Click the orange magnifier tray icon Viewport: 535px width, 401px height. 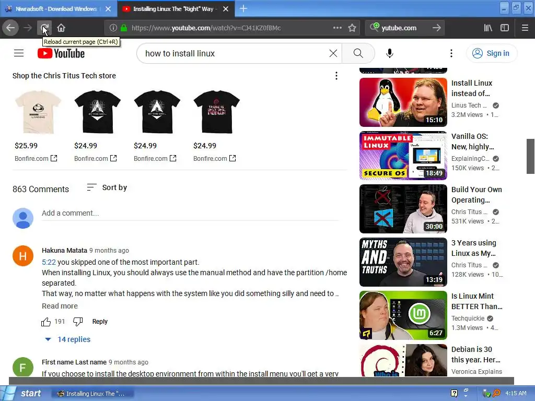[x=496, y=393]
